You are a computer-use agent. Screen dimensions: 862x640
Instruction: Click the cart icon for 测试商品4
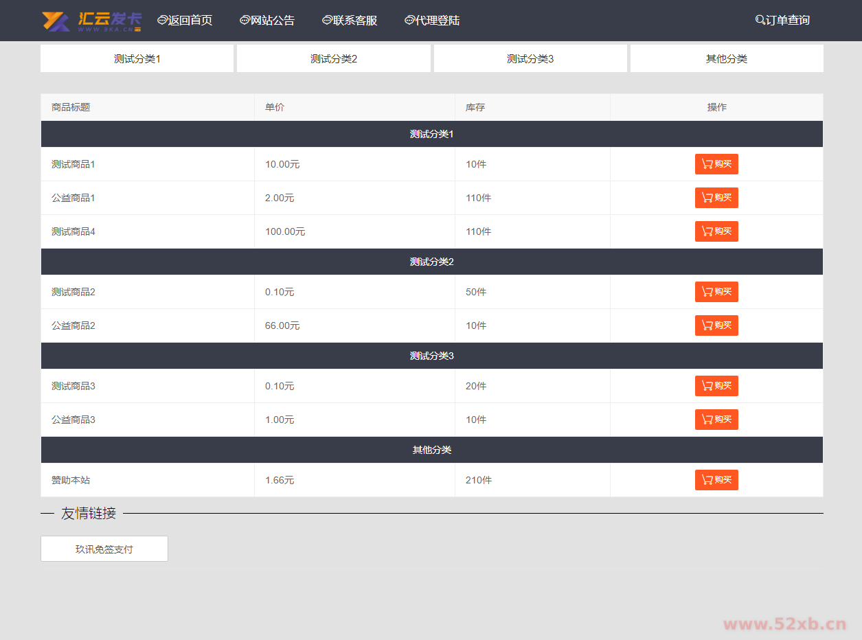pyautogui.click(x=707, y=231)
